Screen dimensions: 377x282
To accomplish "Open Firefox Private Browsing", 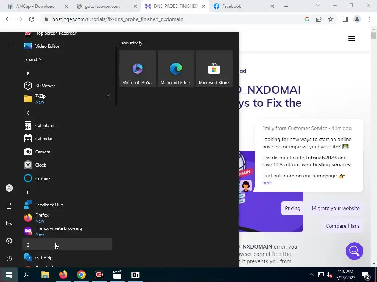I will click(x=67, y=231).
